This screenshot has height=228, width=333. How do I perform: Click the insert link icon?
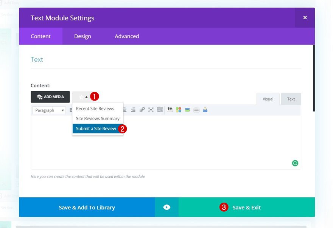pos(142,110)
